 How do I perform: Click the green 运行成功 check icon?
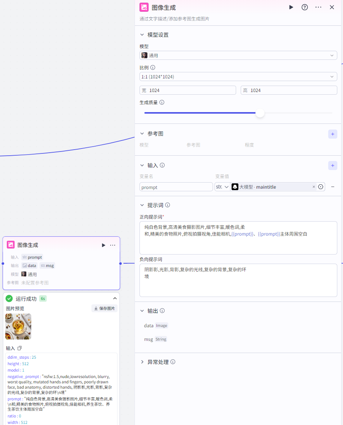point(9,298)
